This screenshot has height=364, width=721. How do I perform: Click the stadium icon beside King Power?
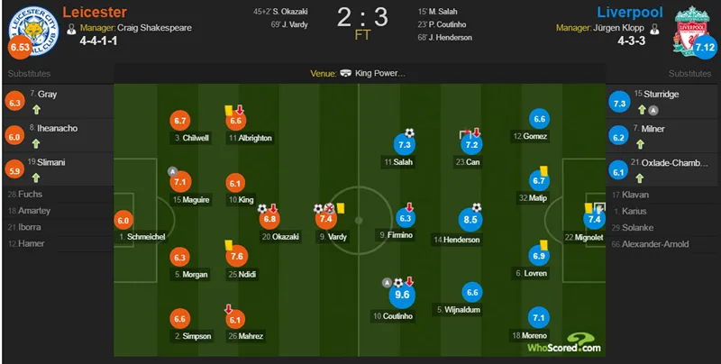(x=346, y=74)
